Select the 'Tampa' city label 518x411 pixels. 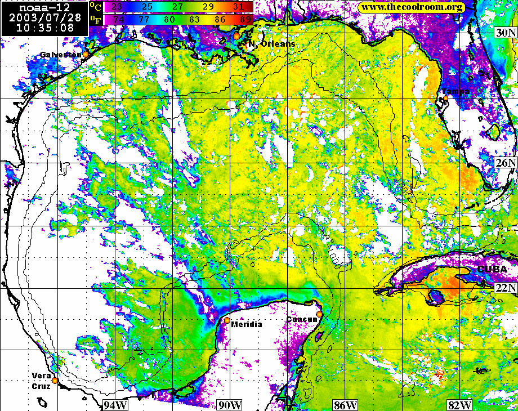456,91
